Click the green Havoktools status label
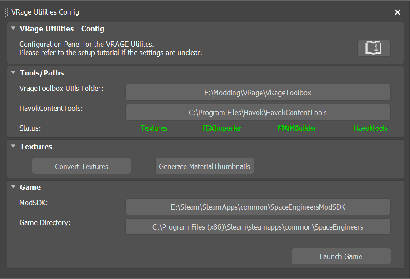The height and width of the screenshot is (279, 410). tap(370, 128)
